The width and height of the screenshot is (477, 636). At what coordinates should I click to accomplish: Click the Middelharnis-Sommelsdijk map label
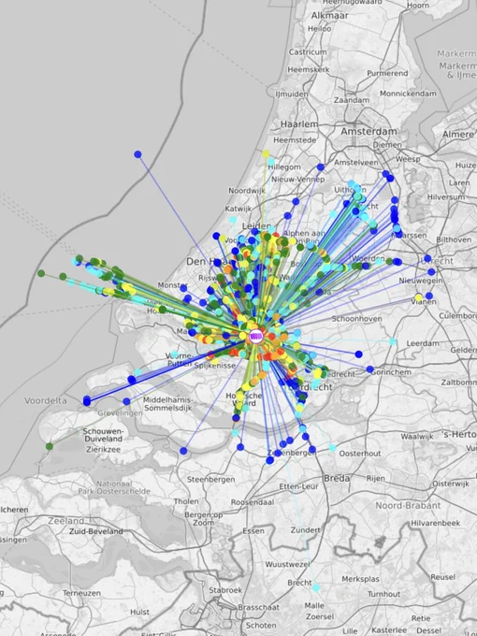167,404
